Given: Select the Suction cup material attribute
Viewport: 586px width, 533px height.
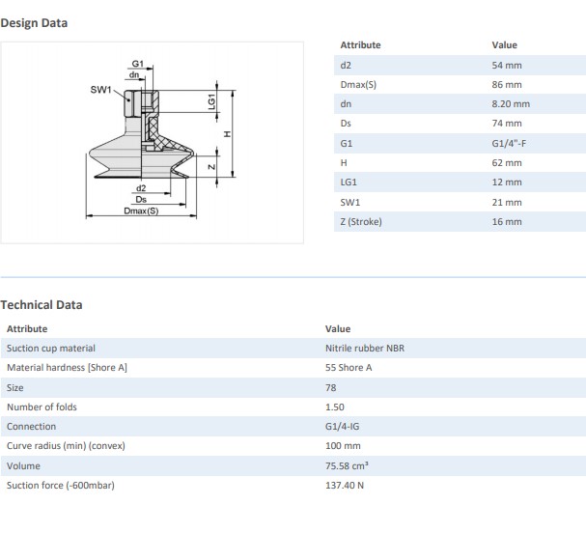Looking at the screenshot, I should [51, 348].
